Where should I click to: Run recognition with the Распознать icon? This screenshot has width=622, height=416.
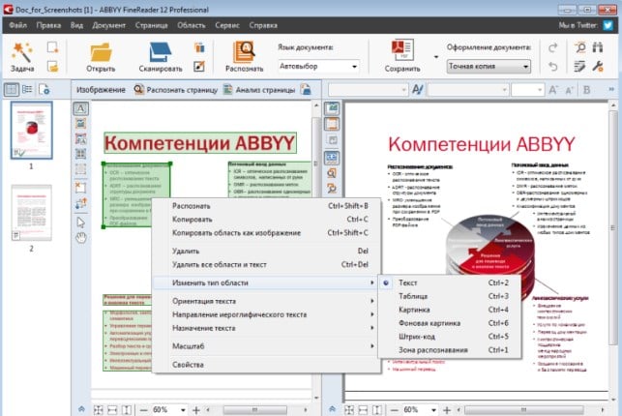click(x=244, y=52)
